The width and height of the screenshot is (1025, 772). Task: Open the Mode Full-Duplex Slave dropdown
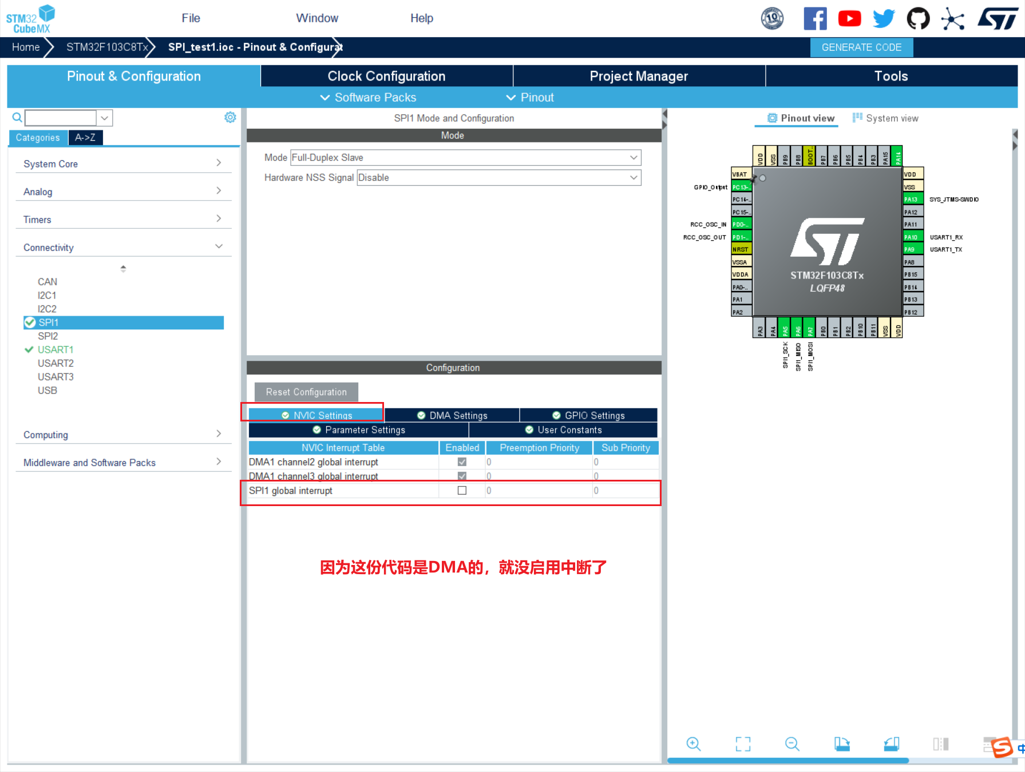pyautogui.click(x=466, y=157)
